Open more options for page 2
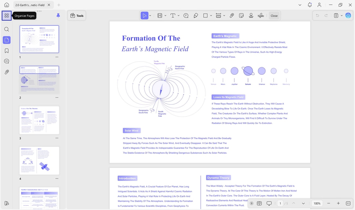 pyautogui.click(x=57, y=98)
